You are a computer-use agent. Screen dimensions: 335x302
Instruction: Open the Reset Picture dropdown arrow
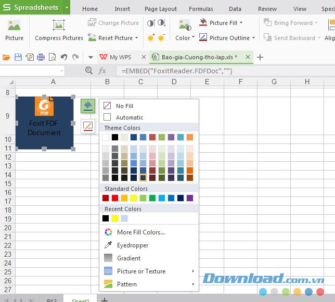coord(136,38)
